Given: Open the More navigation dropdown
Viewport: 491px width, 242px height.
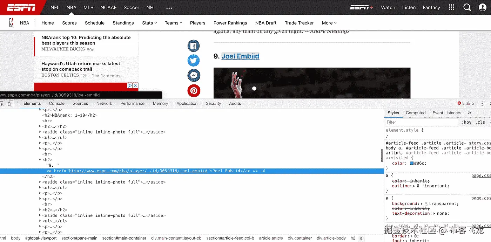Looking at the screenshot, I should 329,23.
